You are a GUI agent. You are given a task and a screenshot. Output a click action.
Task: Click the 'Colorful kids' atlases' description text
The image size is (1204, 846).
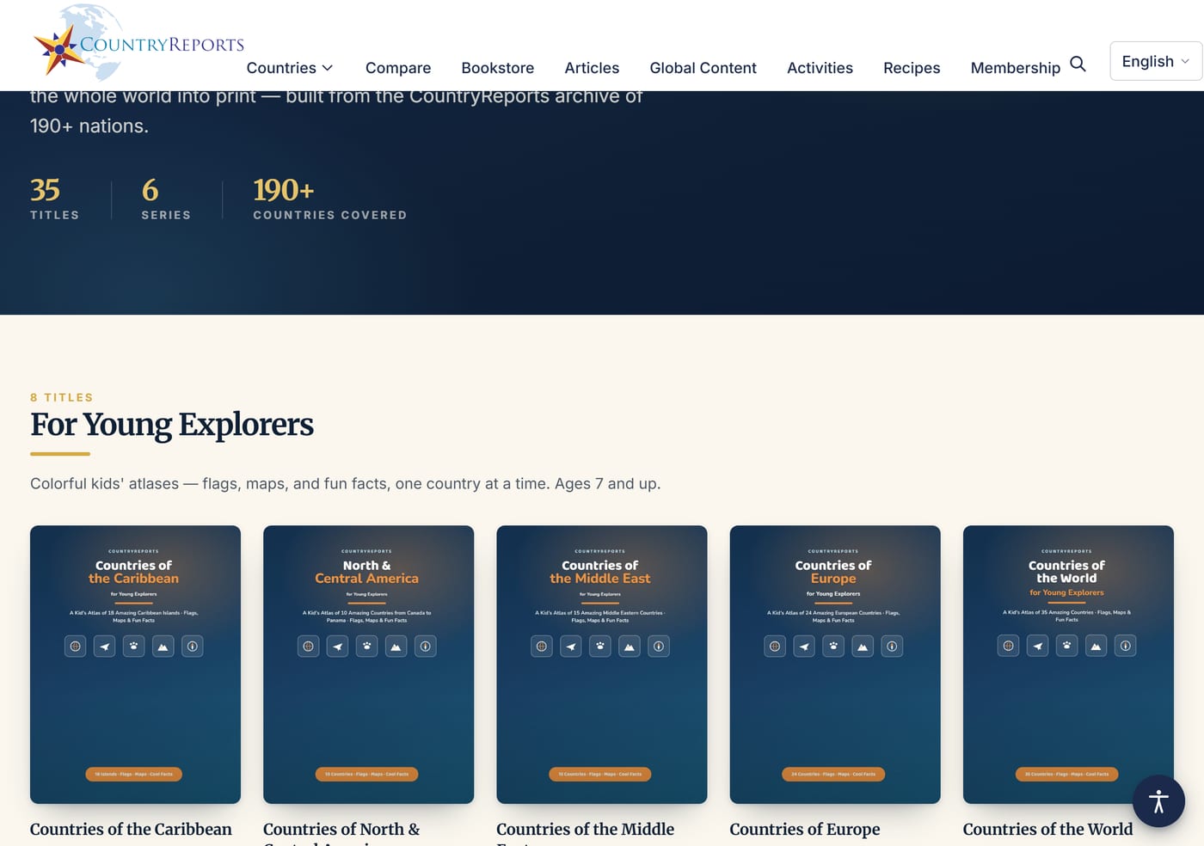[346, 484]
